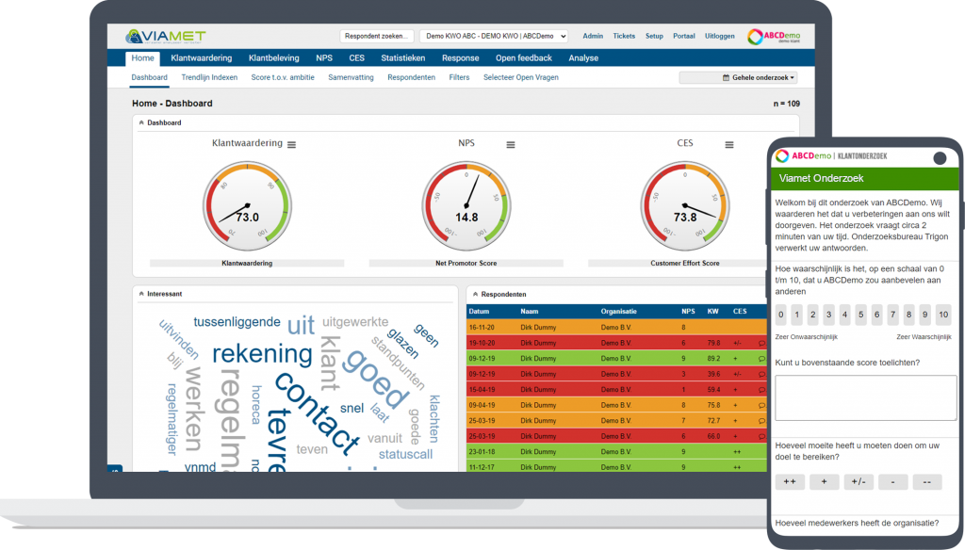Screen dimensions: 965x550
Task: Open the Tickets link
Action: (624, 37)
